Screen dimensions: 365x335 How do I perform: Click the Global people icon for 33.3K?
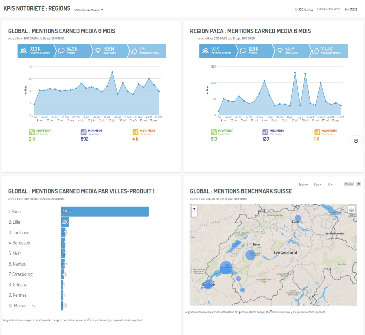[x=24, y=51]
